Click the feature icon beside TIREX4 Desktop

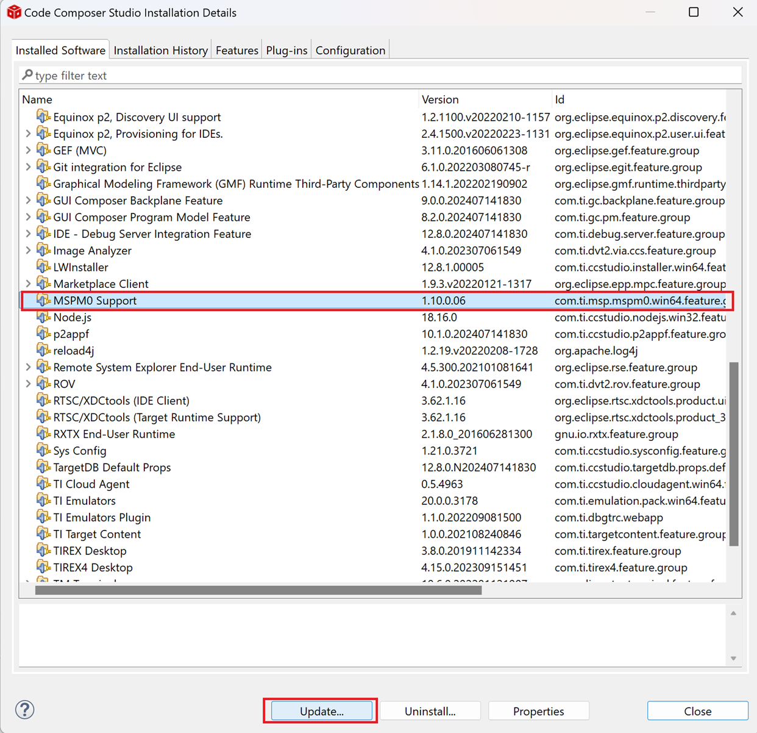pos(43,567)
